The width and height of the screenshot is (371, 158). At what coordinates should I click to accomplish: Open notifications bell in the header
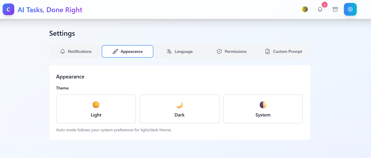click(x=320, y=9)
